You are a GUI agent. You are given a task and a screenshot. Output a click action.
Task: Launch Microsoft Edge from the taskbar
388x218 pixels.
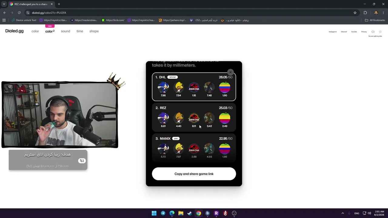[172, 213]
